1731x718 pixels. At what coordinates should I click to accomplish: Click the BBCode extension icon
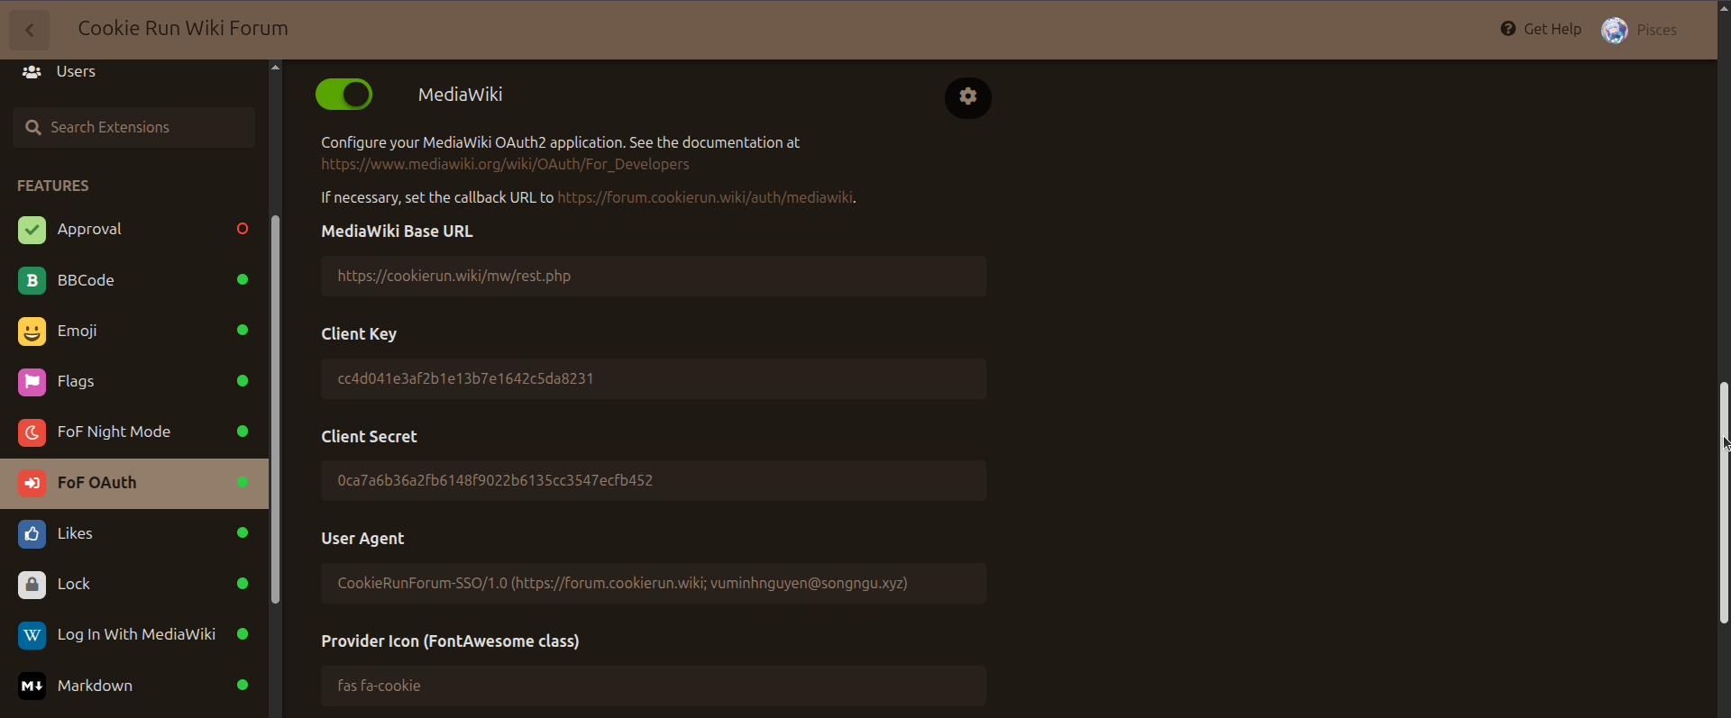click(x=32, y=280)
